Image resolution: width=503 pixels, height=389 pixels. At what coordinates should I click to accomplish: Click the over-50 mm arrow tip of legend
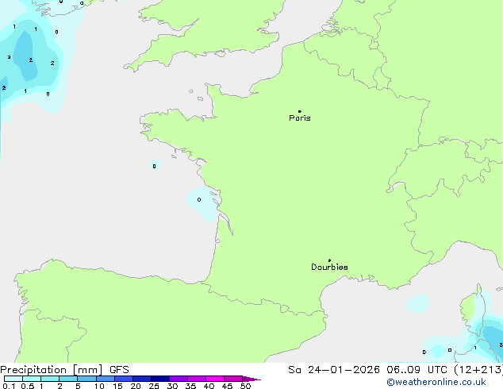pos(251,379)
